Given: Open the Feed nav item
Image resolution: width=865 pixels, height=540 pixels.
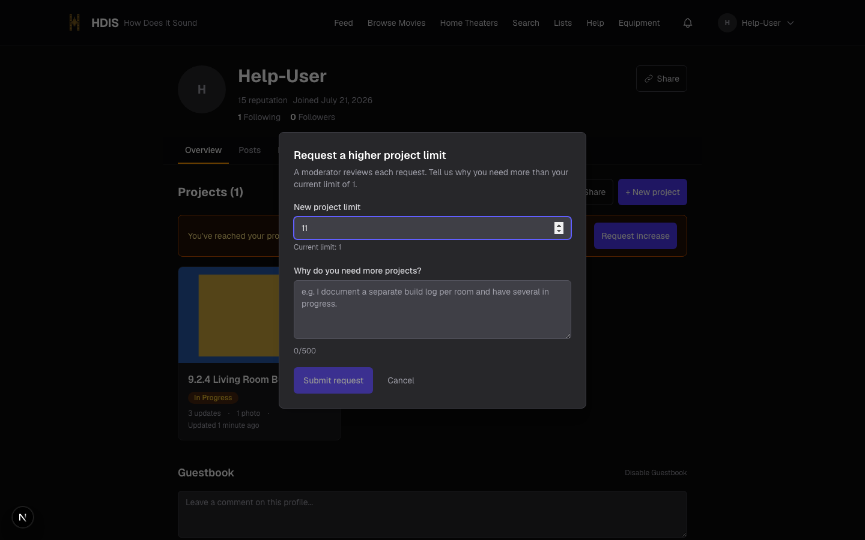Looking at the screenshot, I should [344, 23].
